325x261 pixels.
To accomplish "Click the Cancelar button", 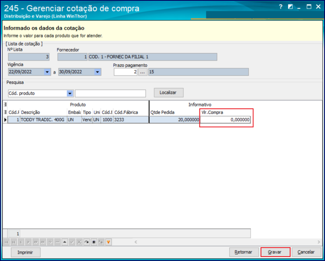I will coord(306,252).
